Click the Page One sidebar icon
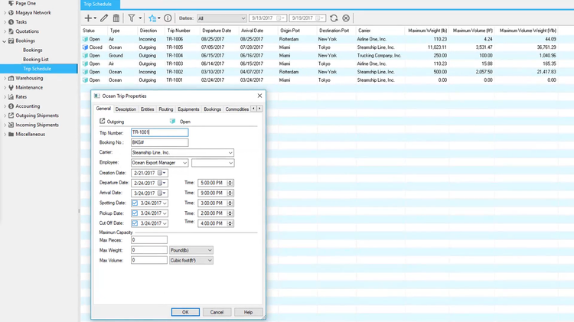Viewport: 574px width, 322px height. 11,3
